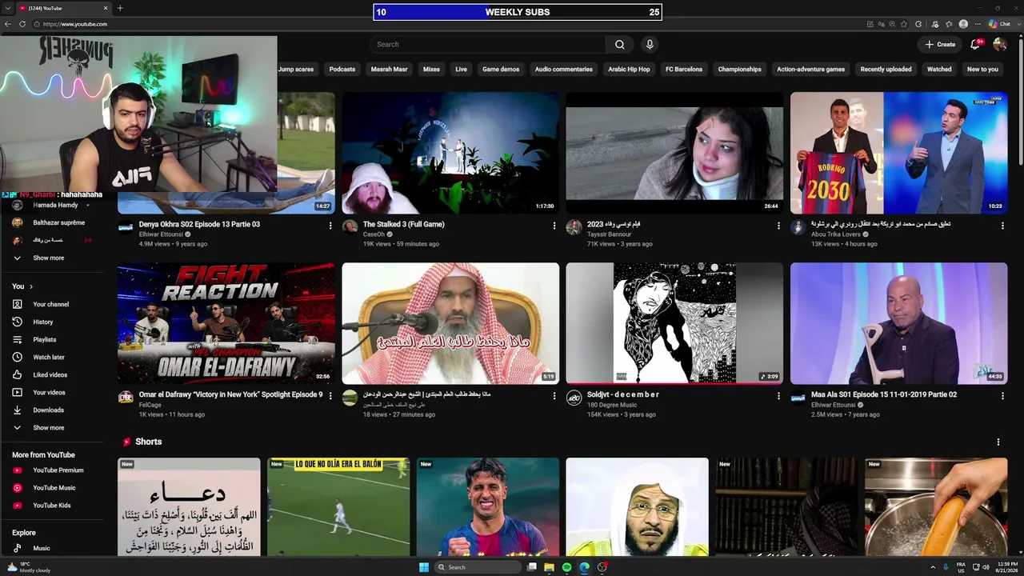Select the Arabic Hip Hop chip
The height and width of the screenshot is (576, 1024).
[x=629, y=70]
